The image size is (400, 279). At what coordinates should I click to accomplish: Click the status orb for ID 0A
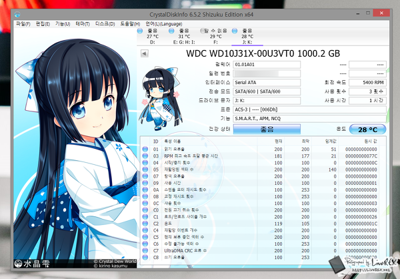click(145, 190)
